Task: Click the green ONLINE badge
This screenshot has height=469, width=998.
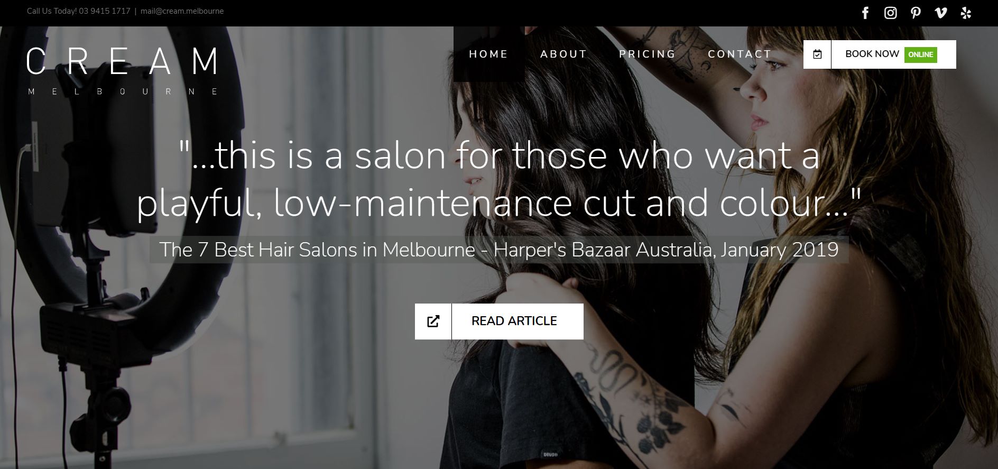Action: point(921,54)
